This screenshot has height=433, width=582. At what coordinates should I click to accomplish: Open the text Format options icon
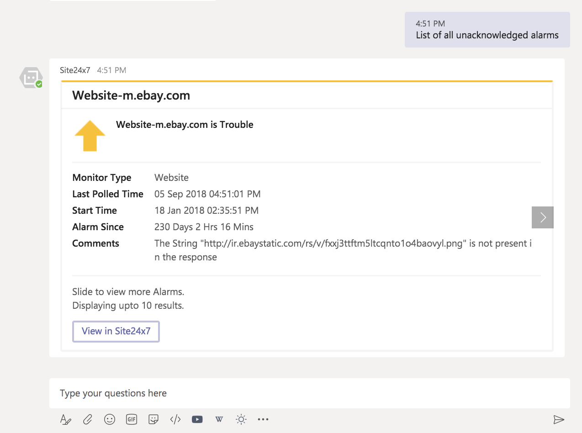[66, 419]
